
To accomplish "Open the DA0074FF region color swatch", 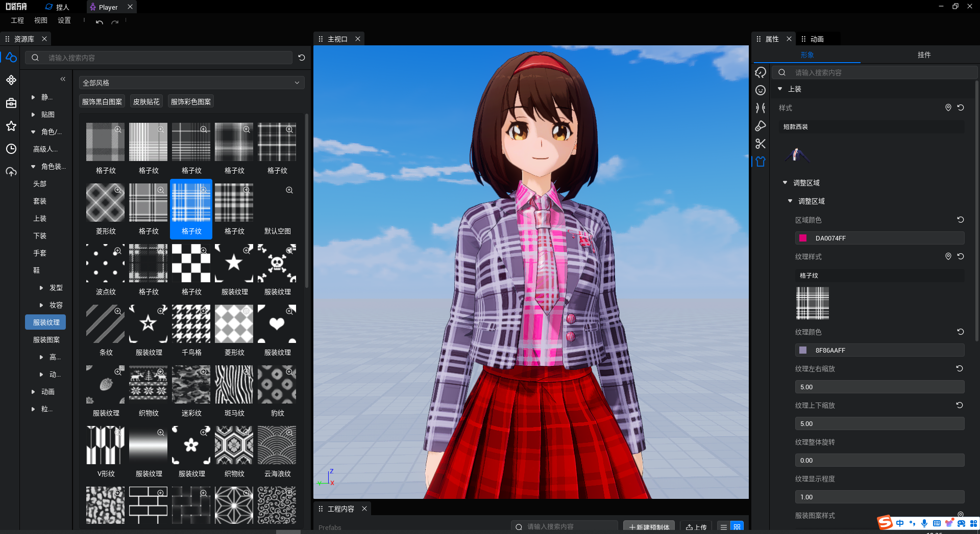I will (803, 238).
